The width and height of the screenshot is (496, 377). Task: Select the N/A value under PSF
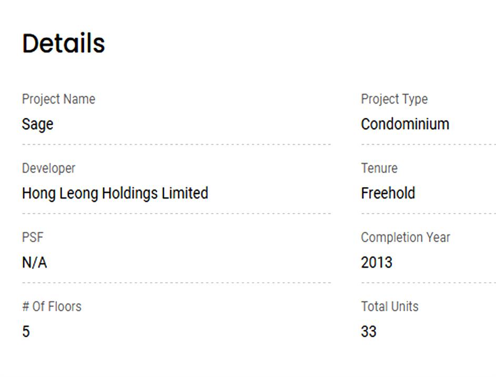pos(34,262)
